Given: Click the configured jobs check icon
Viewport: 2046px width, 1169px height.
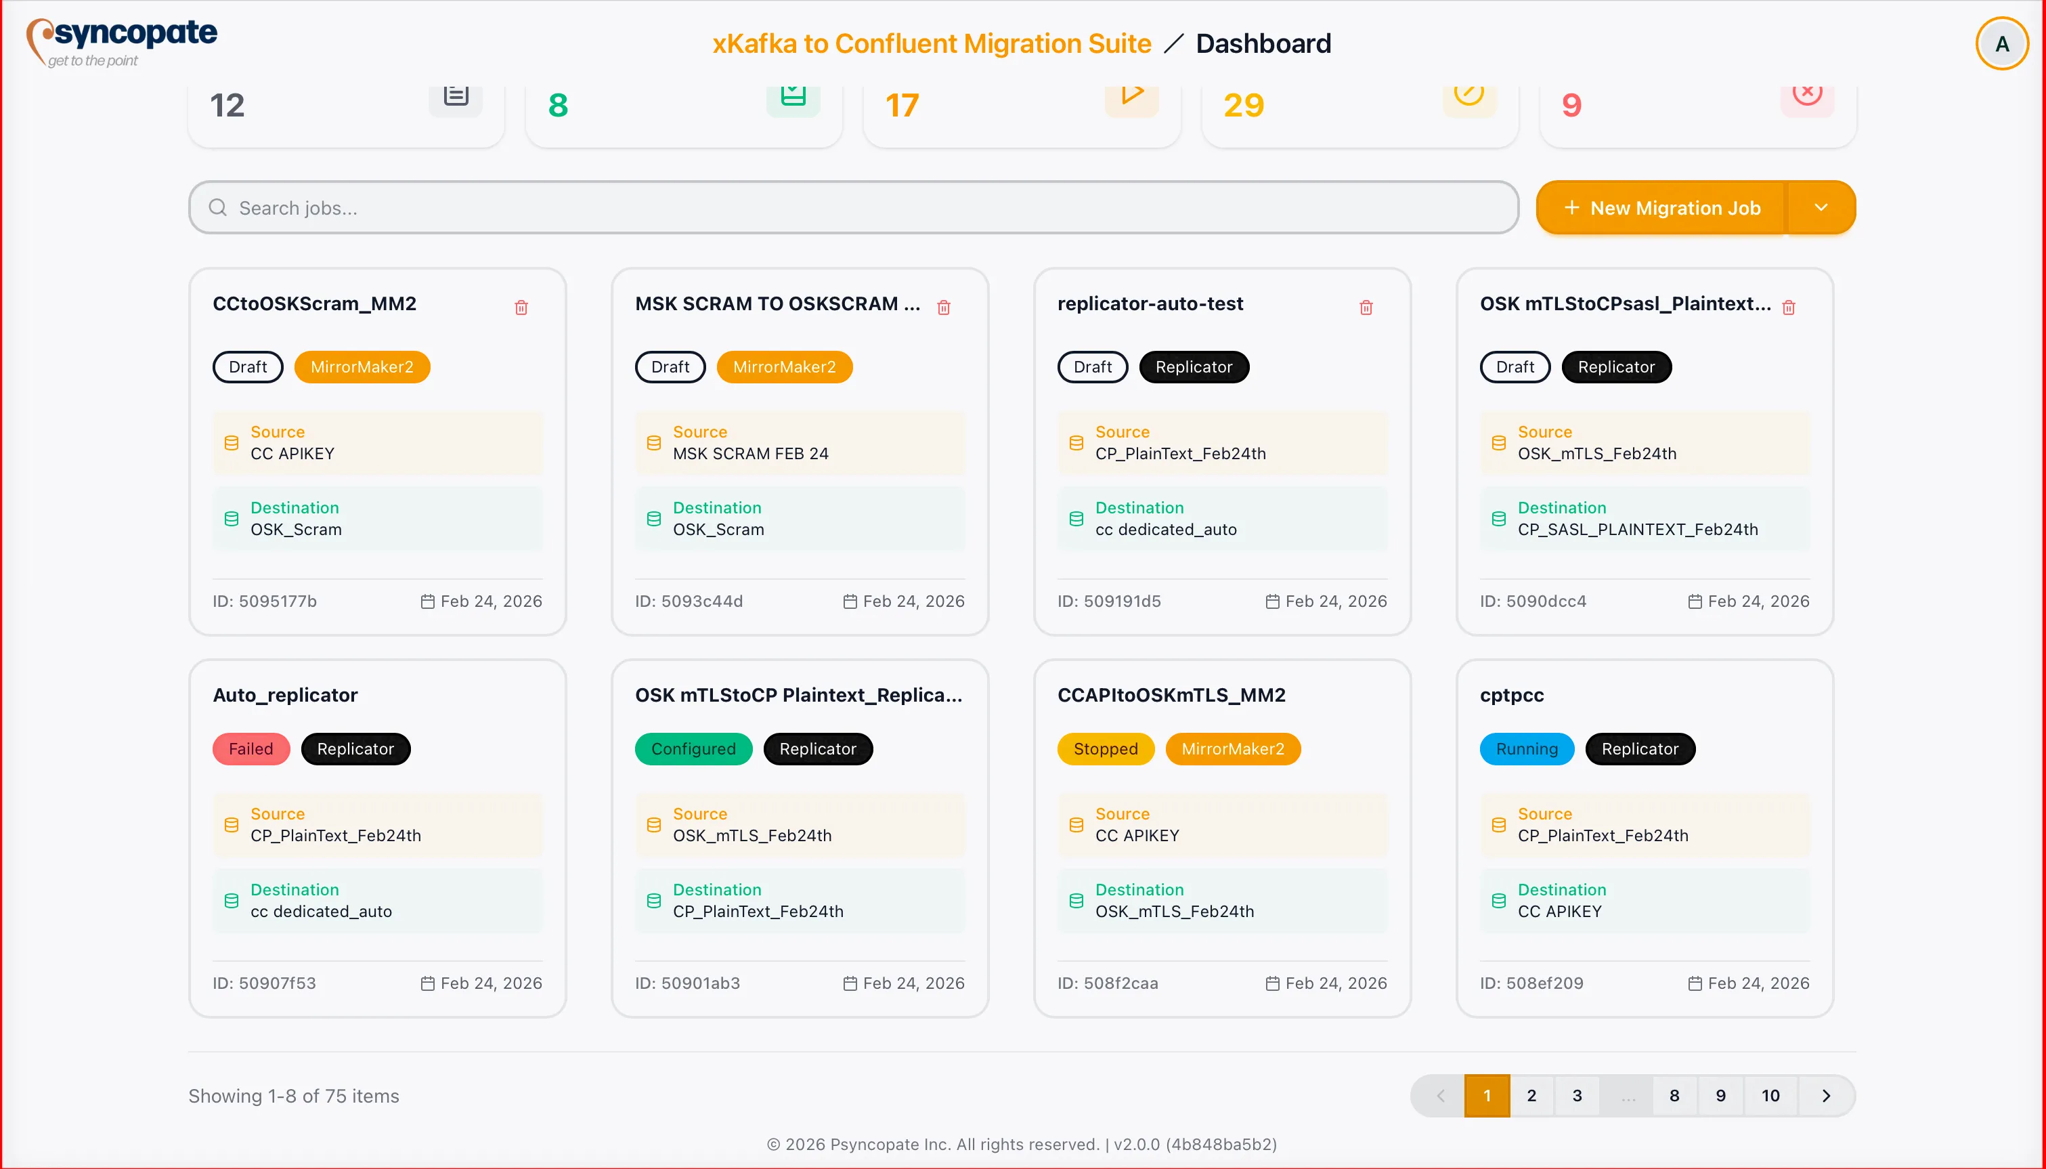Looking at the screenshot, I should [793, 96].
